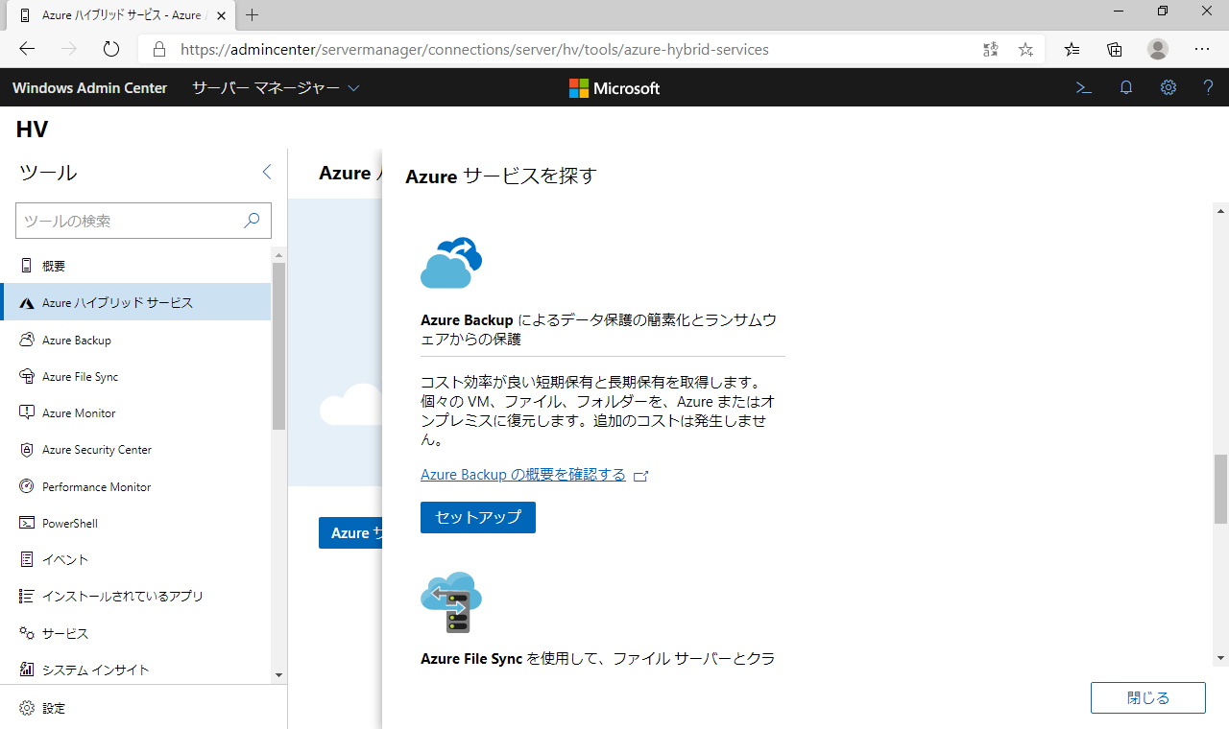Viewport: 1229px width, 729px height.
Task: Open the Server Manager dropdown
Action: [x=276, y=87]
